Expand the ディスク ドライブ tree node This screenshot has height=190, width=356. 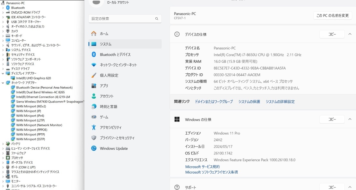[x=3, y=69]
